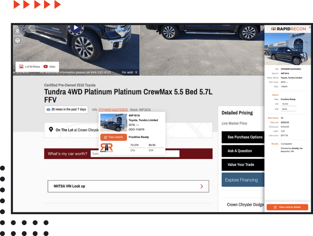Click Crown Chrysler Dodge dealer name

click(245, 205)
